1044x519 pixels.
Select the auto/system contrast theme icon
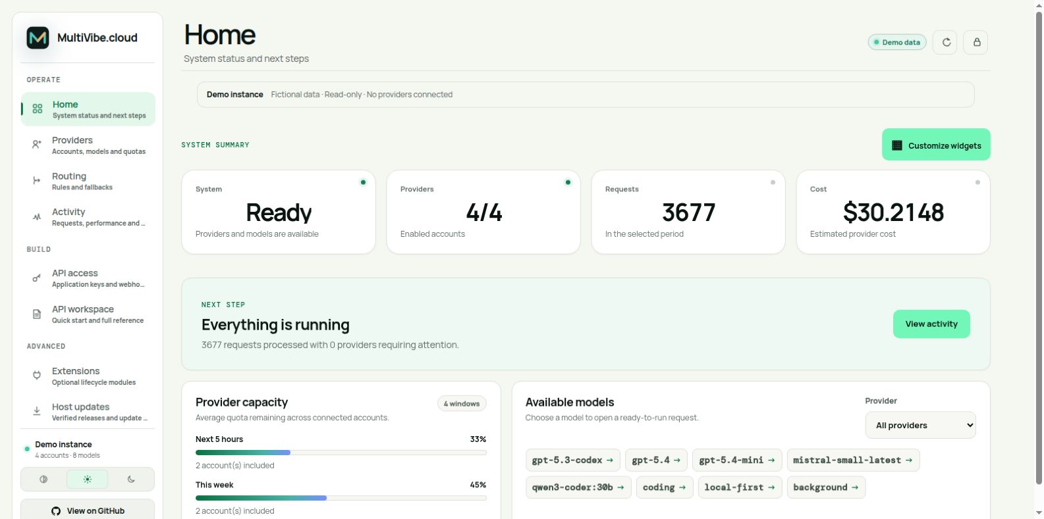pos(43,479)
